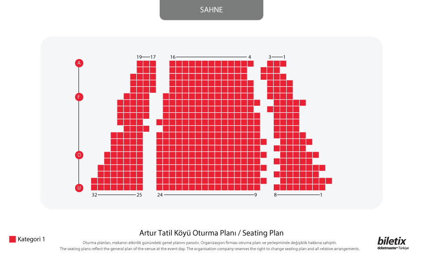Select seat 19 in row A
Image resolution: width=423 pixels, height=260 pixels.
pyautogui.click(x=140, y=64)
